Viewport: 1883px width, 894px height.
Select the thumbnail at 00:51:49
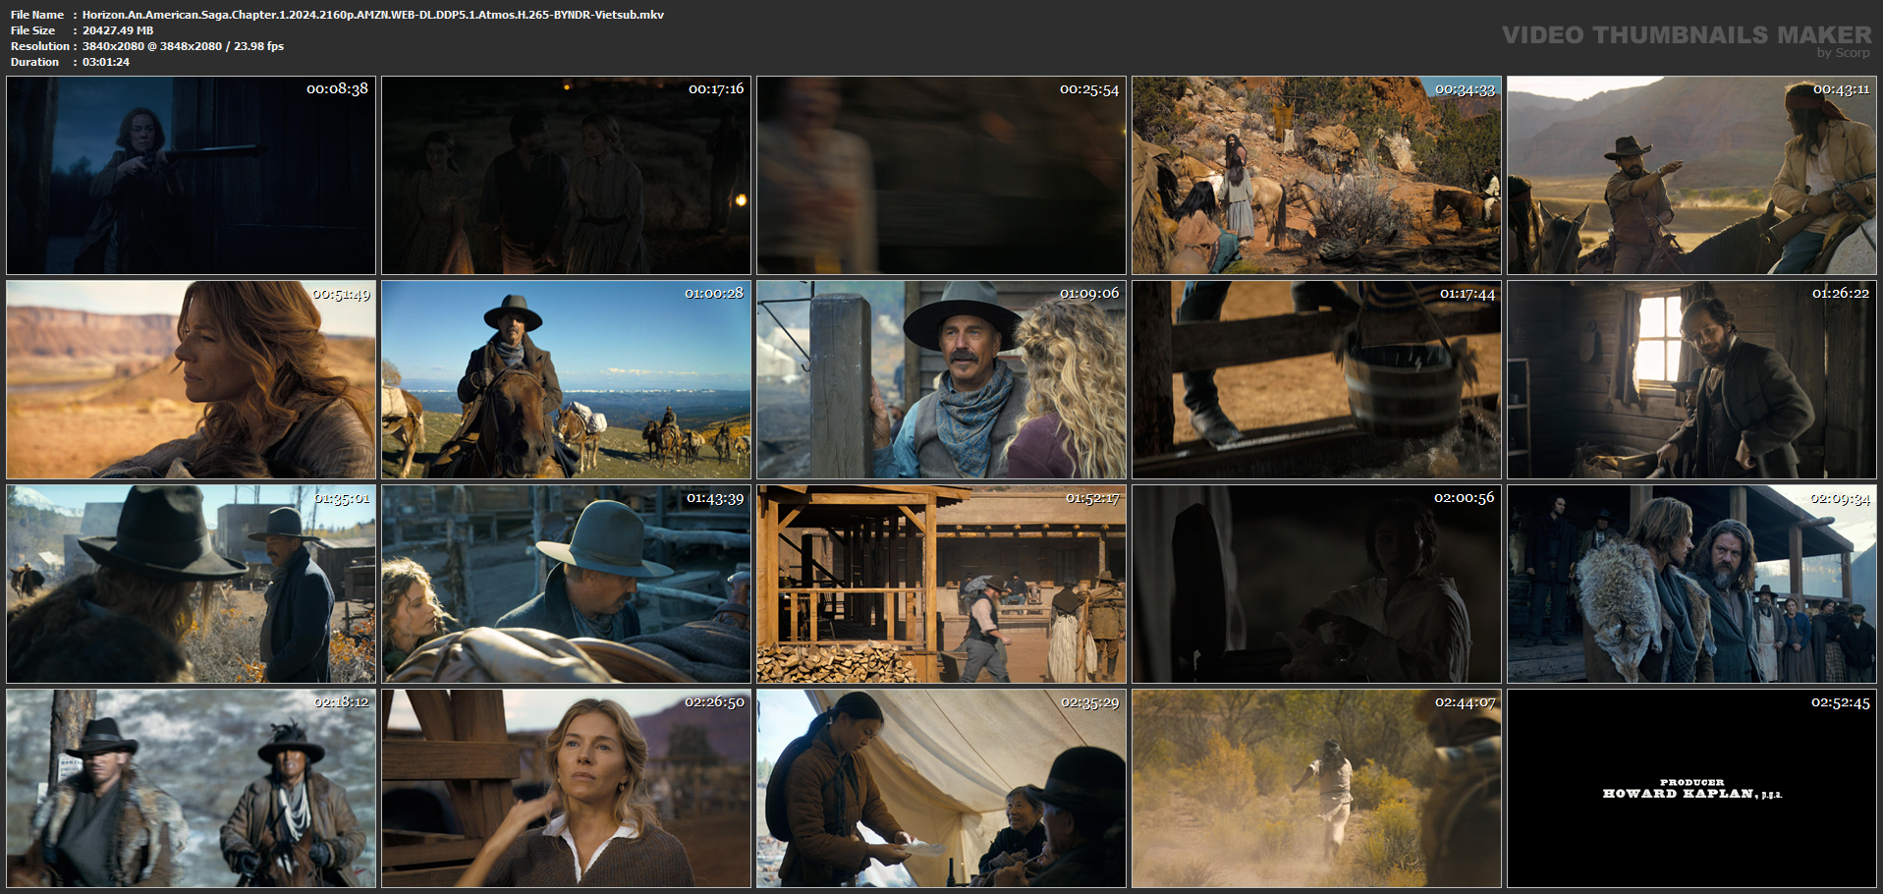[x=191, y=380]
